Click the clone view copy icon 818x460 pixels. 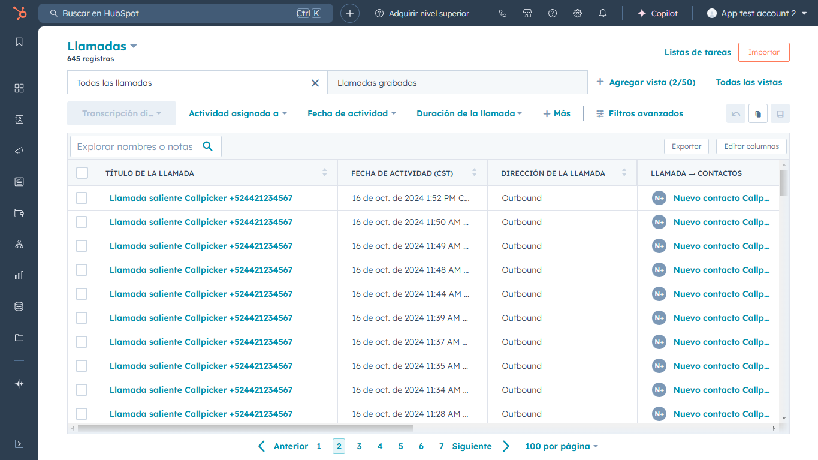758,114
